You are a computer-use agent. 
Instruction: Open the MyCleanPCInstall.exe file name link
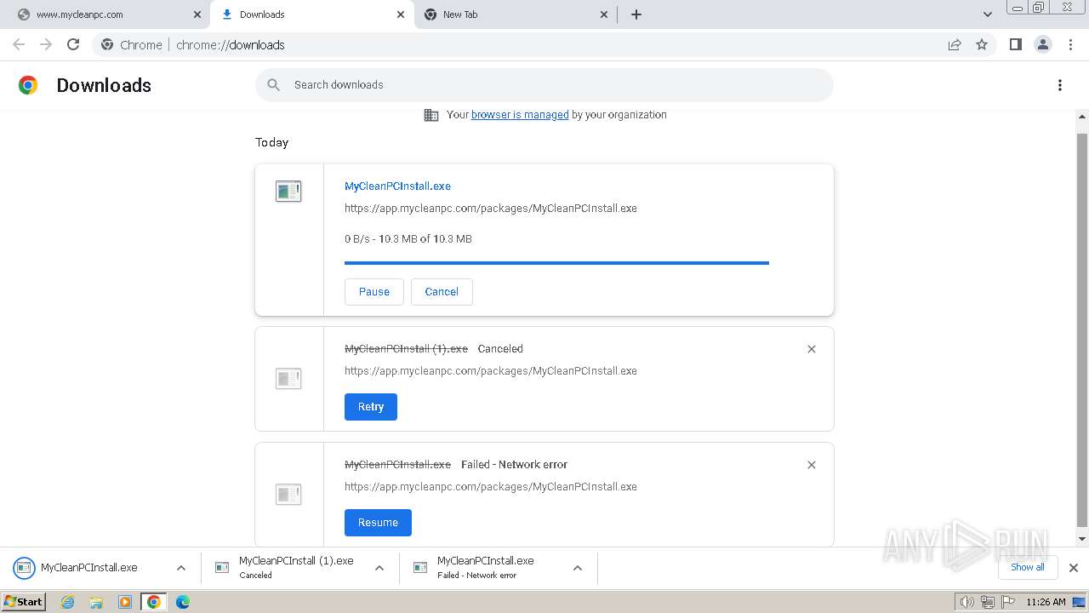[397, 186]
